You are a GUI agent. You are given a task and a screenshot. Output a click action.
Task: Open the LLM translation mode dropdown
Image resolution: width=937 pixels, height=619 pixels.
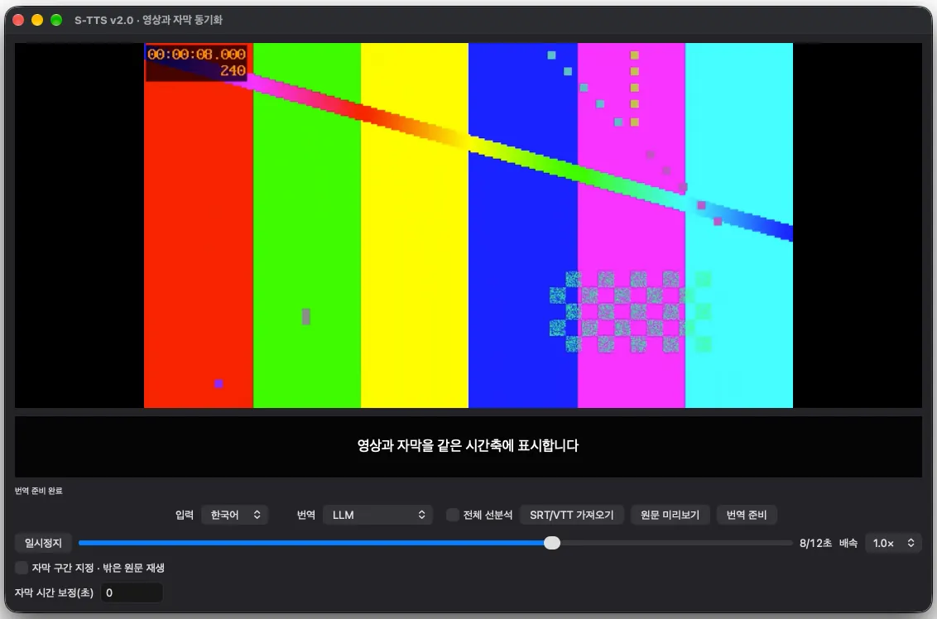click(x=377, y=515)
